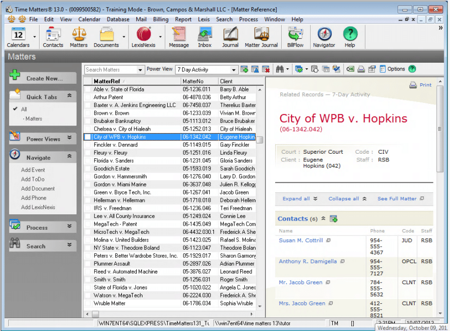Open the Calendar menu

coord(89,19)
